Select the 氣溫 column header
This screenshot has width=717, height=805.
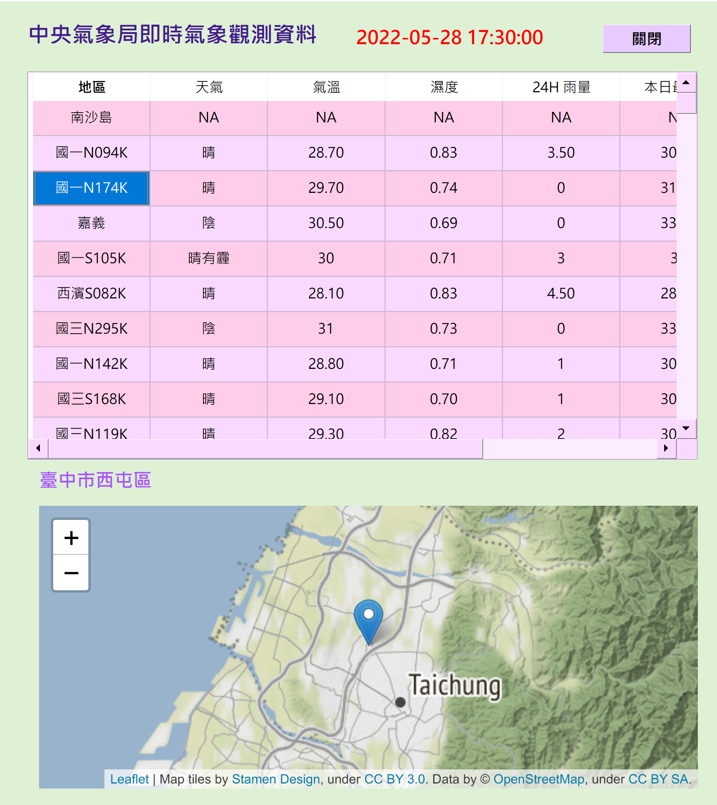tap(326, 87)
